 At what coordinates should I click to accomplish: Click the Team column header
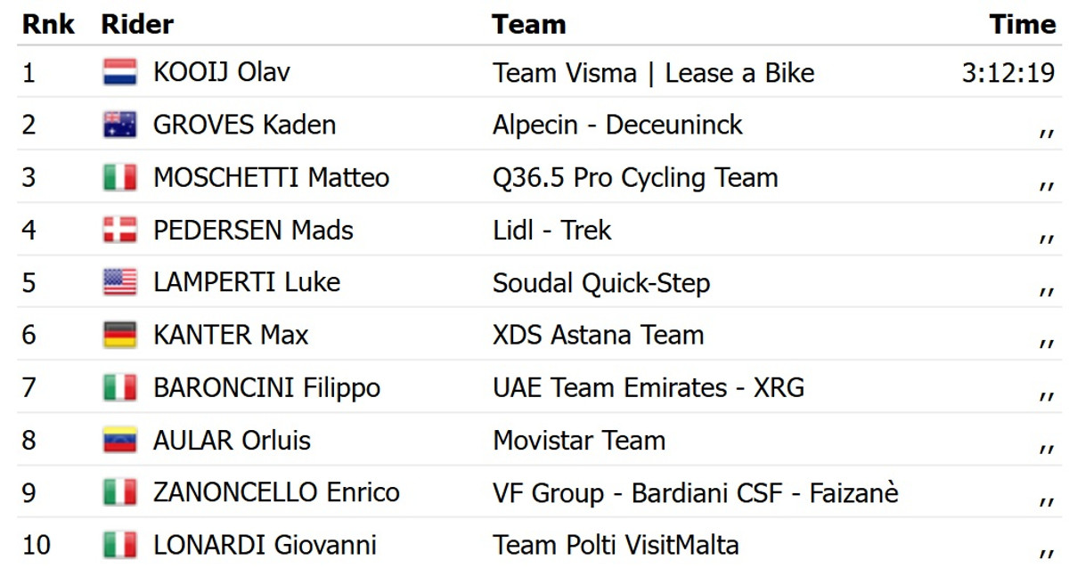528,24
